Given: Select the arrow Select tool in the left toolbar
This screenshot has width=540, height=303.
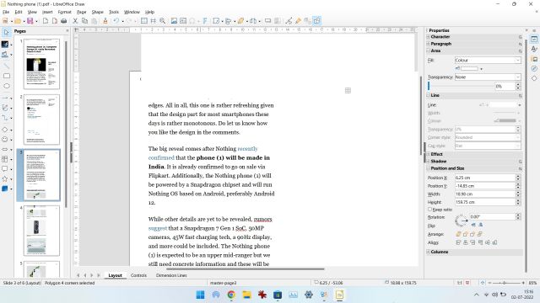Looking at the screenshot, I should click(x=6, y=33).
